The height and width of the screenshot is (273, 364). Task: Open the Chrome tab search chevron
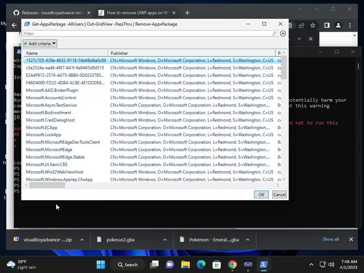[x=300, y=9]
